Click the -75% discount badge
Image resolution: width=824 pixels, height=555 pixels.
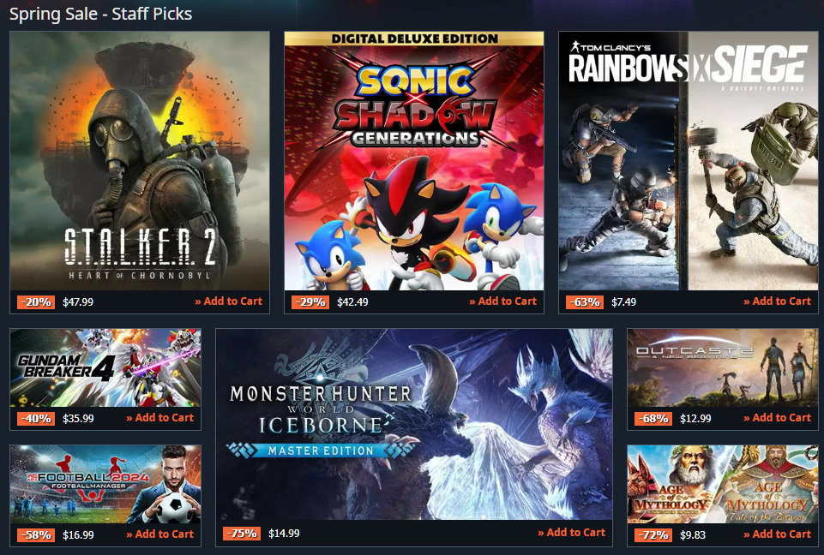[x=242, y=534]
